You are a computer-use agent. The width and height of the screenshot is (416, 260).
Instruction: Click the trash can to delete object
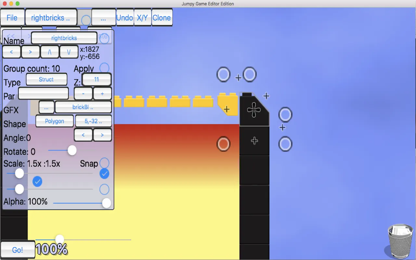(x=400, y=240)
